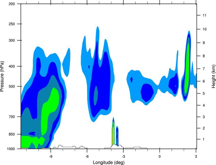Pick the 9 km height label
Viewport: 216px width, 165px height.
[204, 43]
